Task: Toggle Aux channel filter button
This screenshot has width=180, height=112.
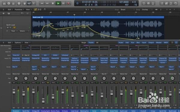Action: coord(133,43)
